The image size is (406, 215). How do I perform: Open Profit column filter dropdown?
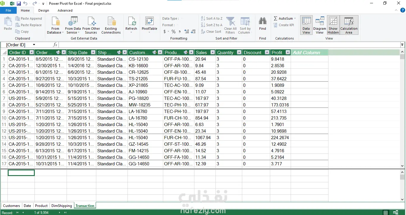tap(288, 53)
